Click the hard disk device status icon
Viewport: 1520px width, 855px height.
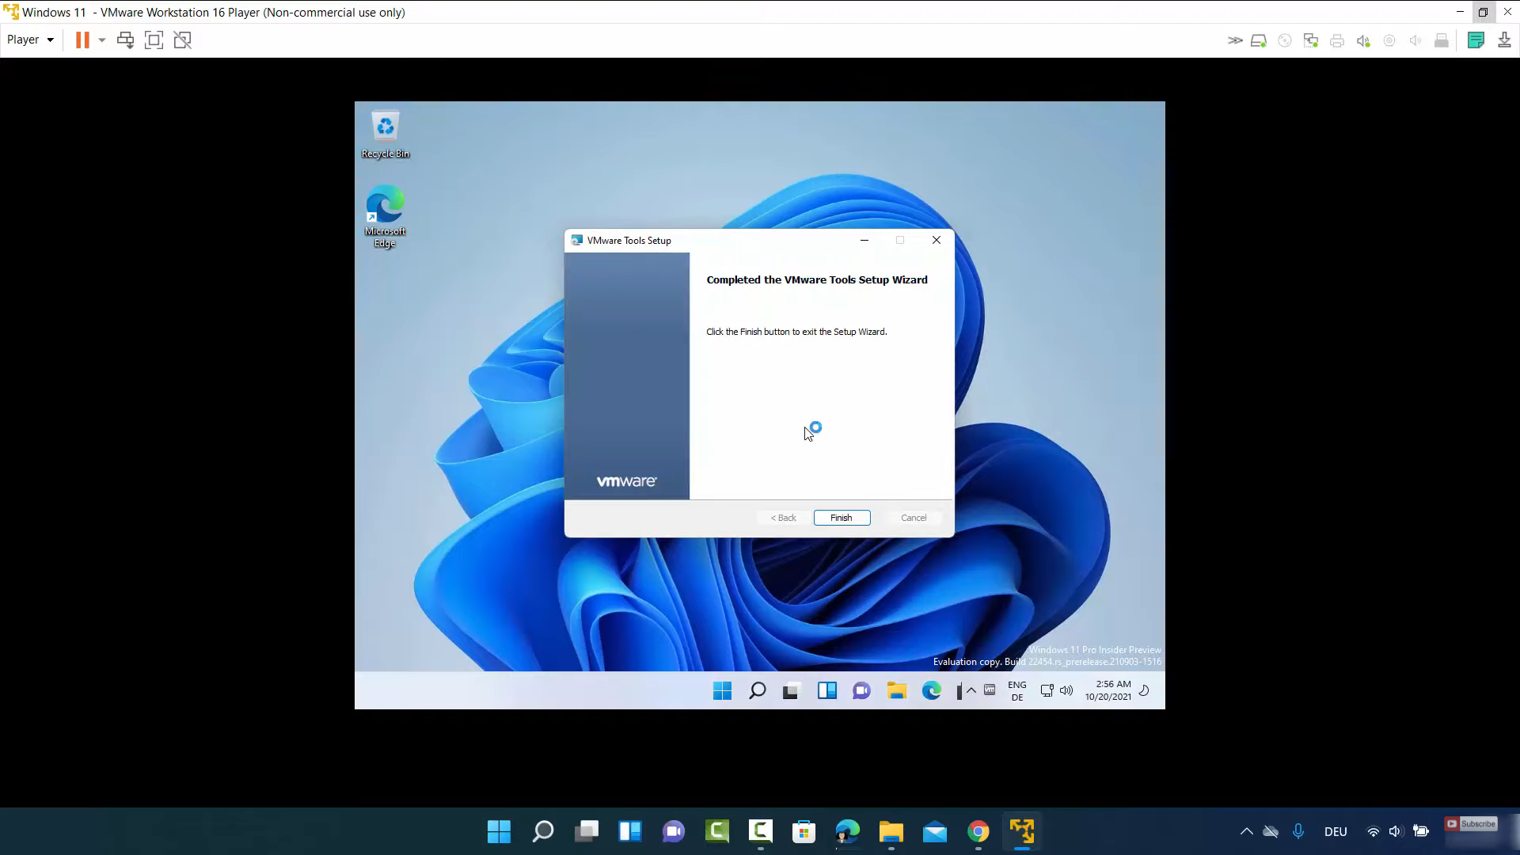click(x=1258, y=41)
